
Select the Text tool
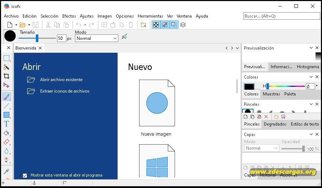(6, 124)
